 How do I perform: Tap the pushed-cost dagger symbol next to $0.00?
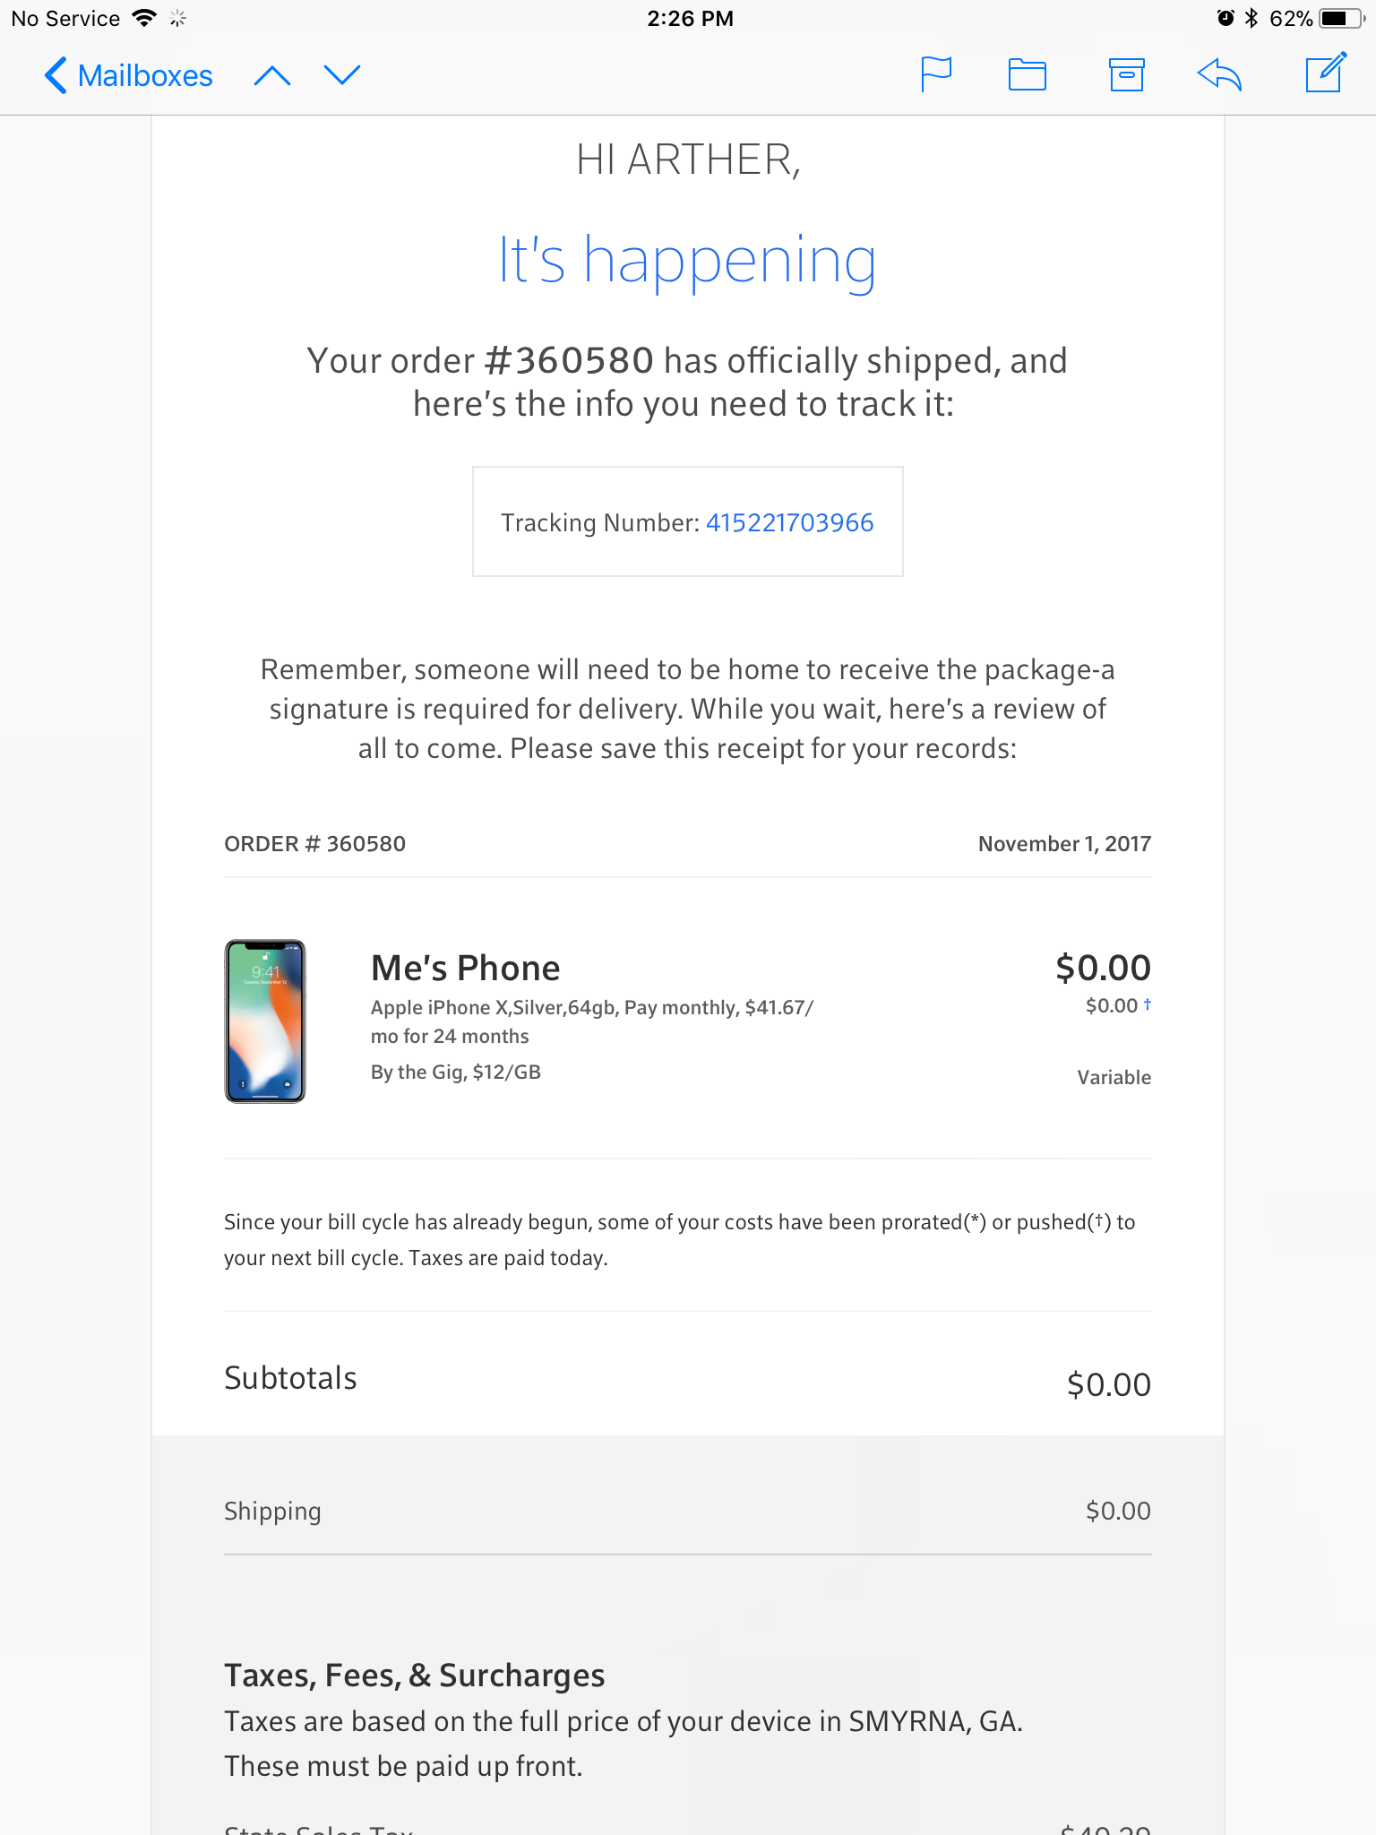click(x=1148, y=1004)
